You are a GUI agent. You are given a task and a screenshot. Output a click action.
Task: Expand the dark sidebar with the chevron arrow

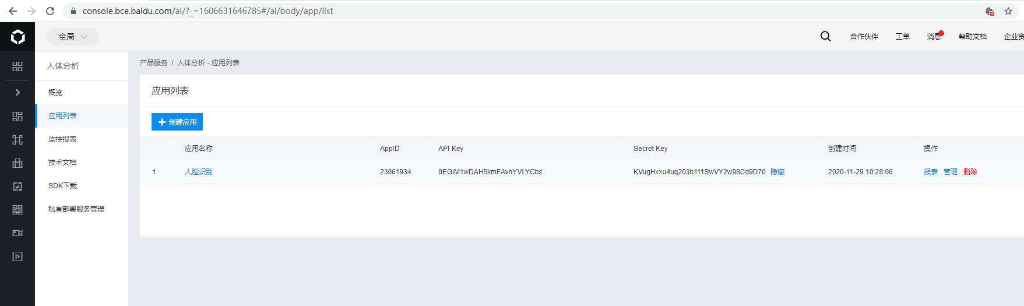point(17,92)
